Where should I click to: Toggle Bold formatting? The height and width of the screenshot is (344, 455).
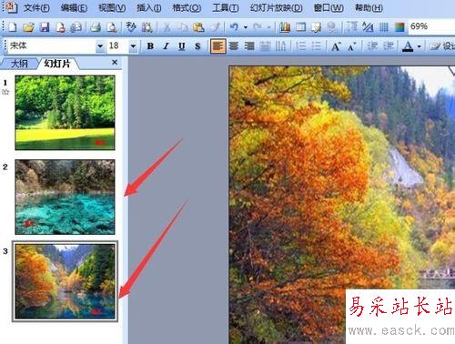click(x=150, y=46)
